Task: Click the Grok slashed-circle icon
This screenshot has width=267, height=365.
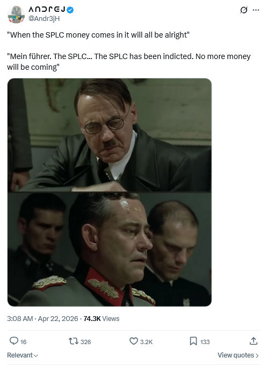Action: pos(244,10)
